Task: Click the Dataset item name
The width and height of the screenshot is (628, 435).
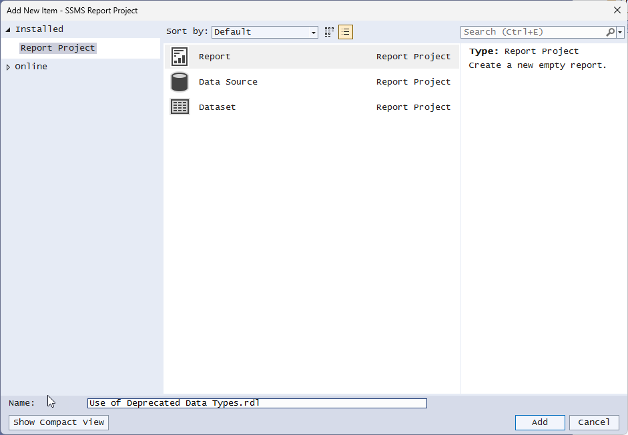Action: (x=217, y=107)
